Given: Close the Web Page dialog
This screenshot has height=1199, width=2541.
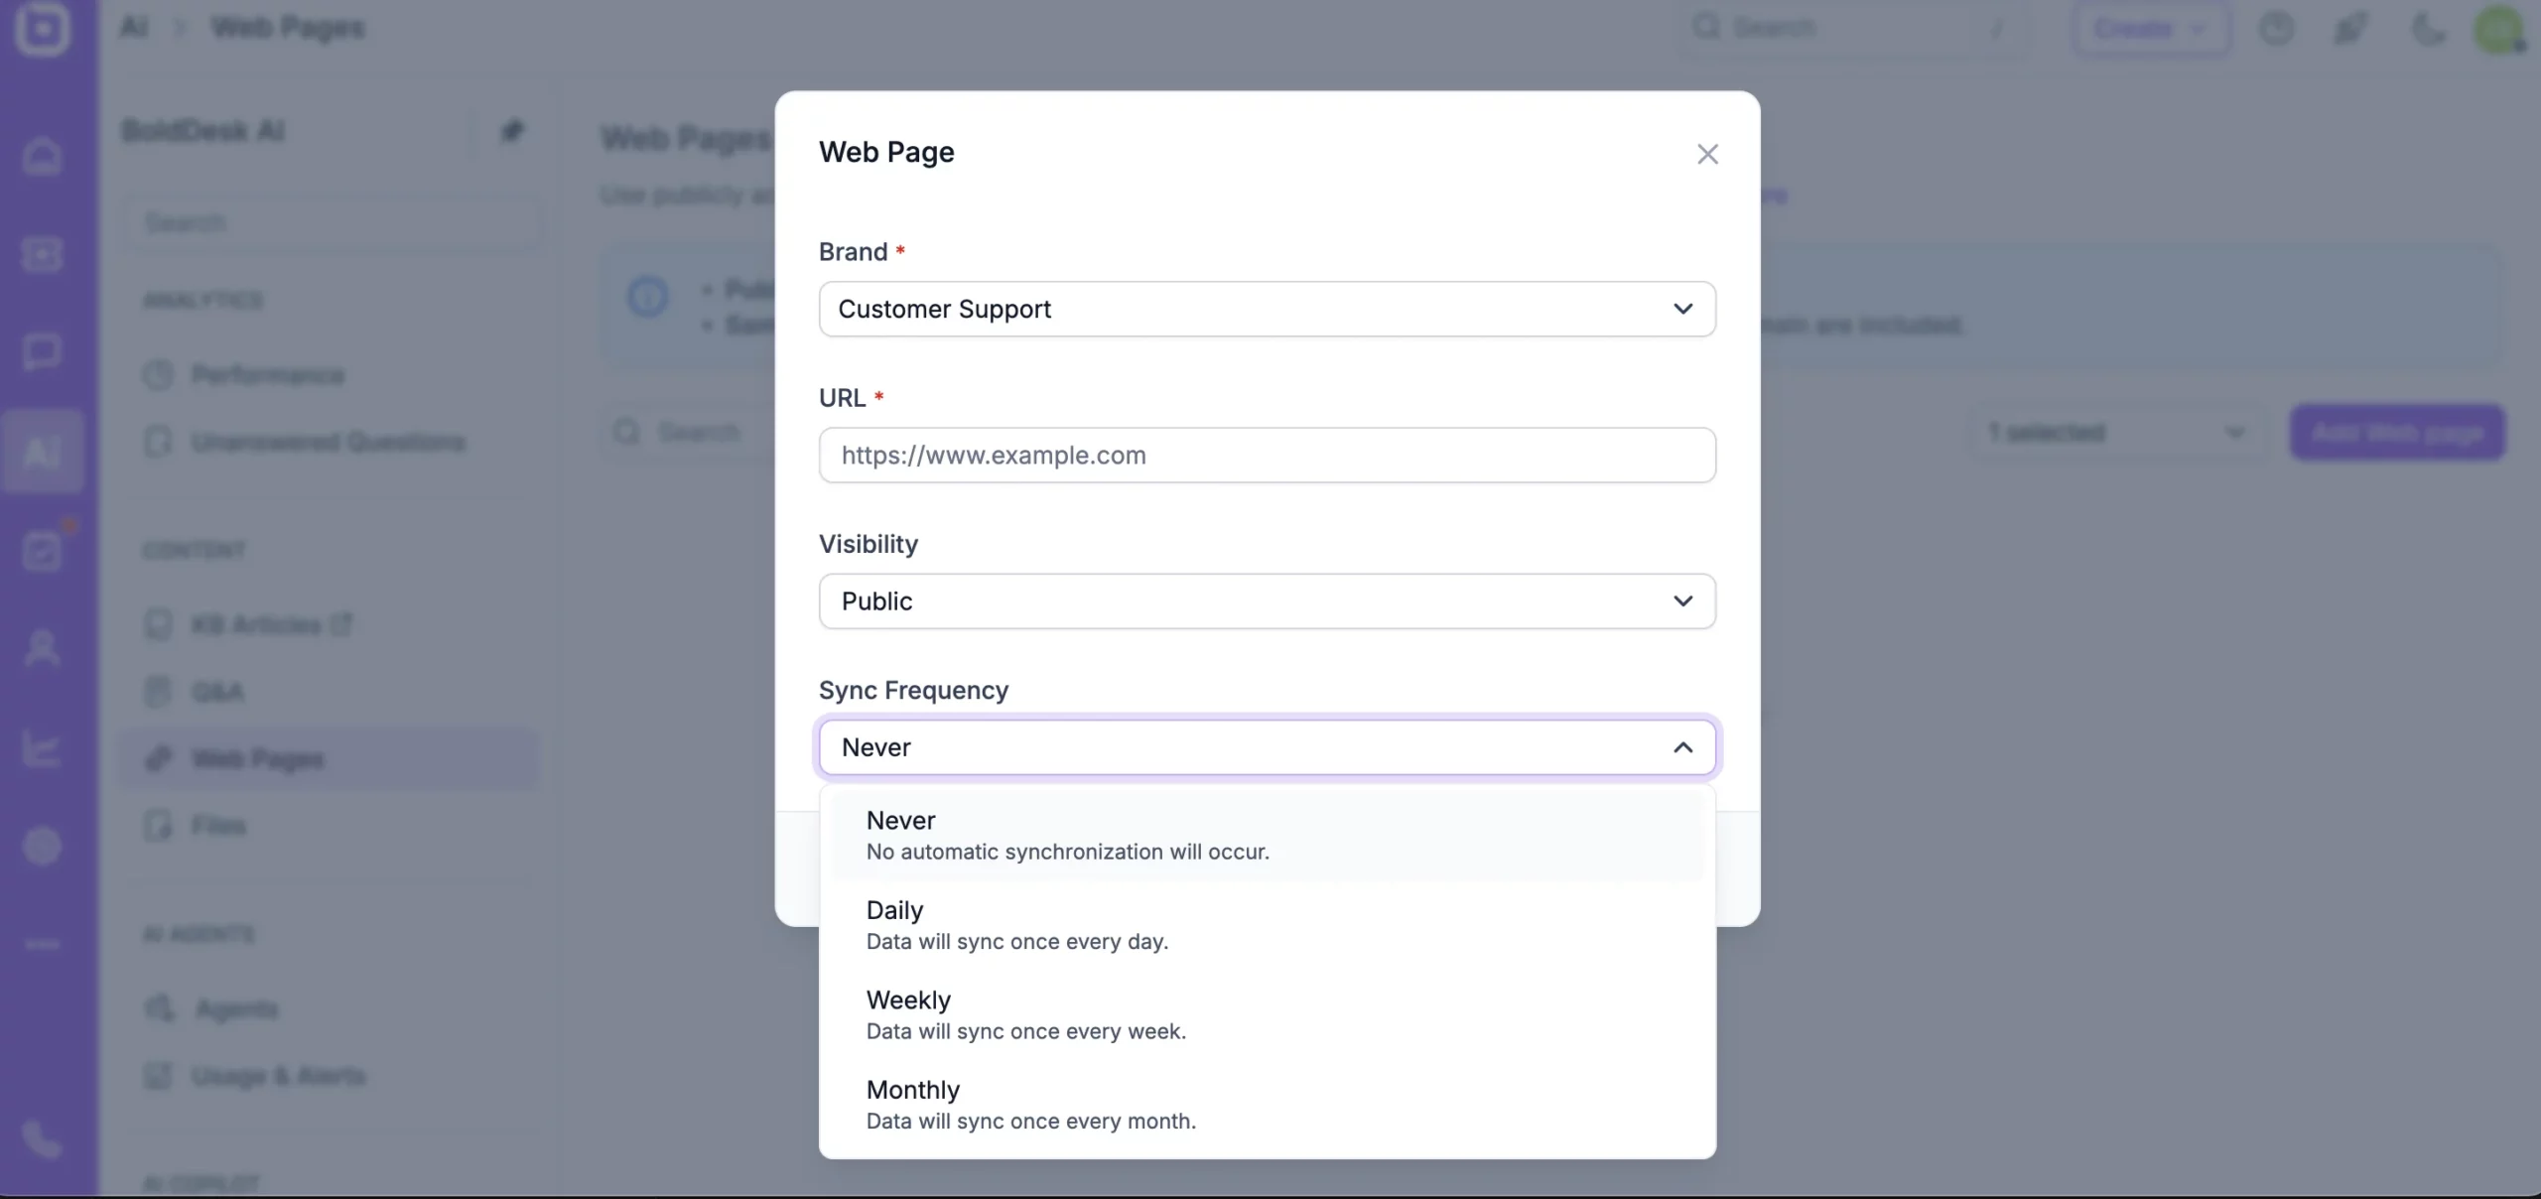Looking at the screenshot, I should [1707, 154].
